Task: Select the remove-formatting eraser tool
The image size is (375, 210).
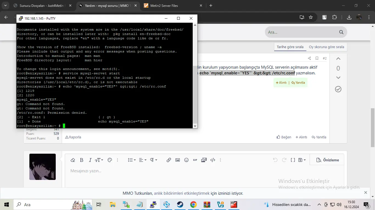Action: [x=73, y=160]
